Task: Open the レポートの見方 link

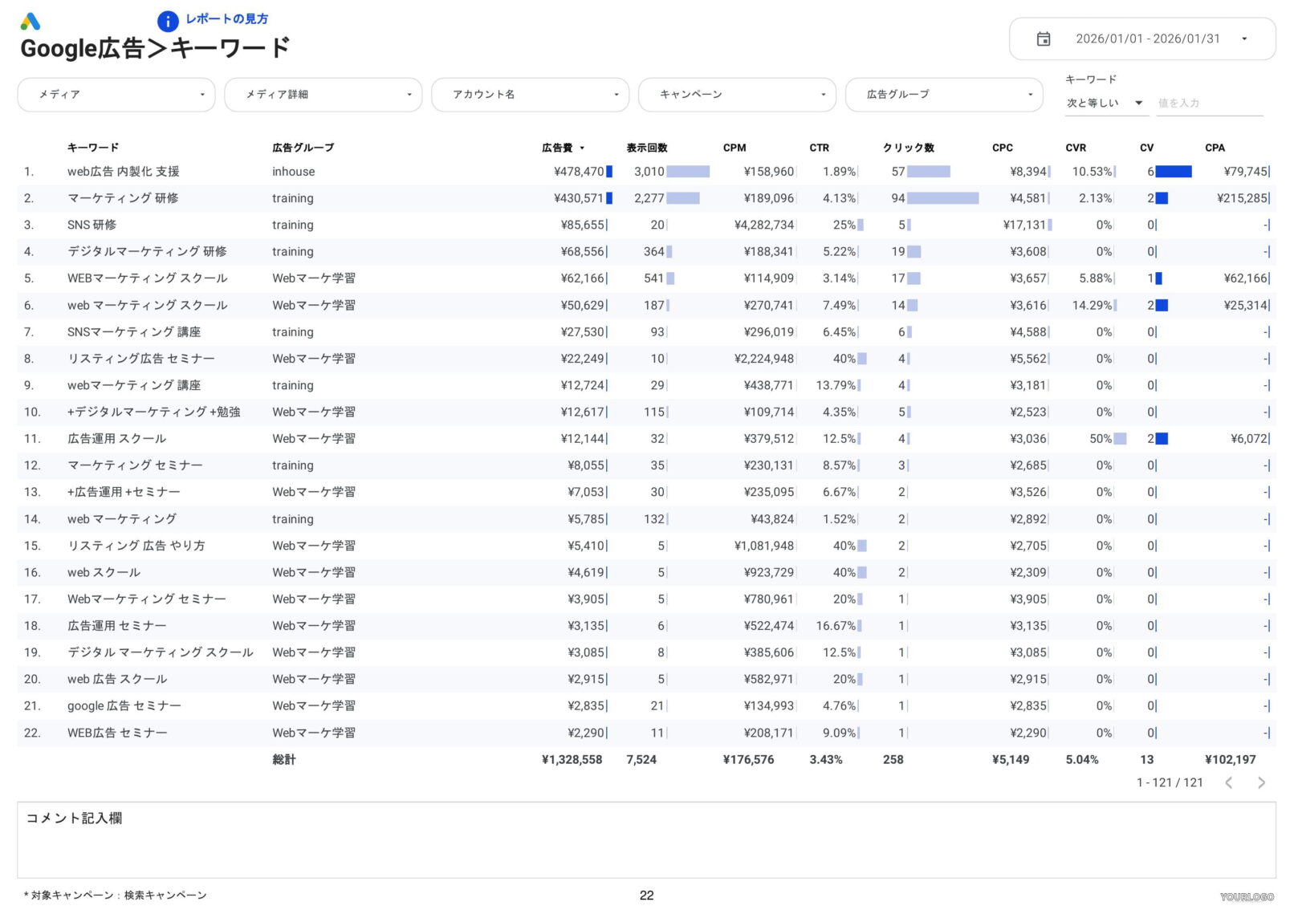Action: coord(227,19)
